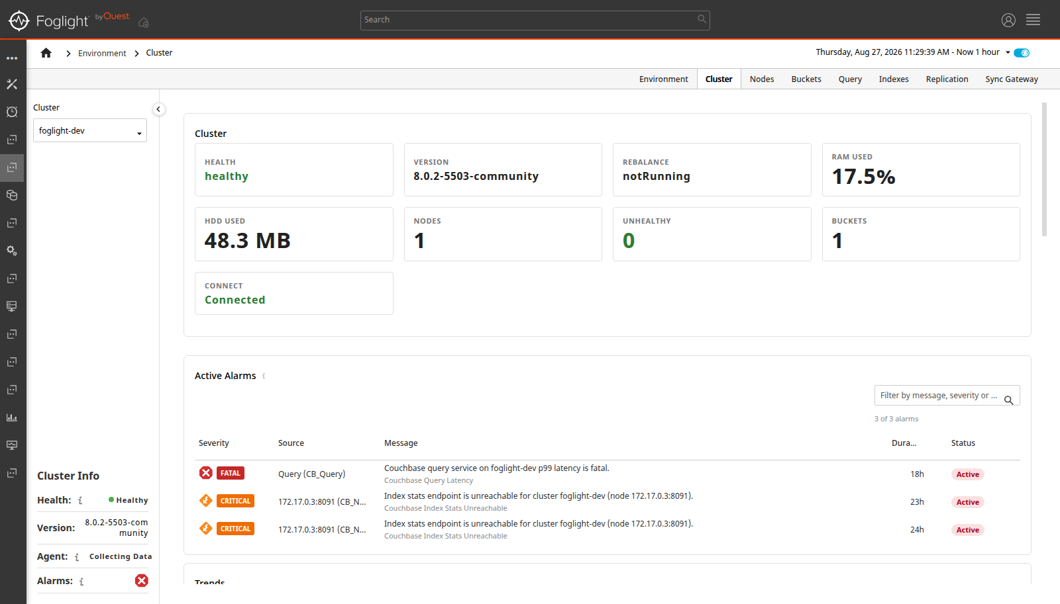Sort alarms by the Duration column
The height and width of the screenshot is (604, 1060).
[904, 443]
